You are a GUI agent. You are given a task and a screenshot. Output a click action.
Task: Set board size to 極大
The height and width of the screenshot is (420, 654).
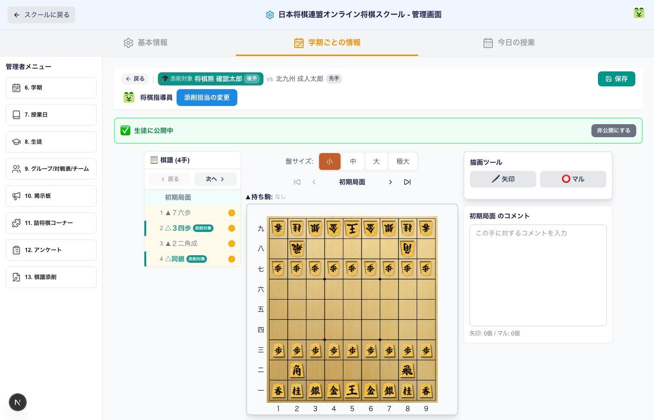pyautogui.click(x=403, y=161)
